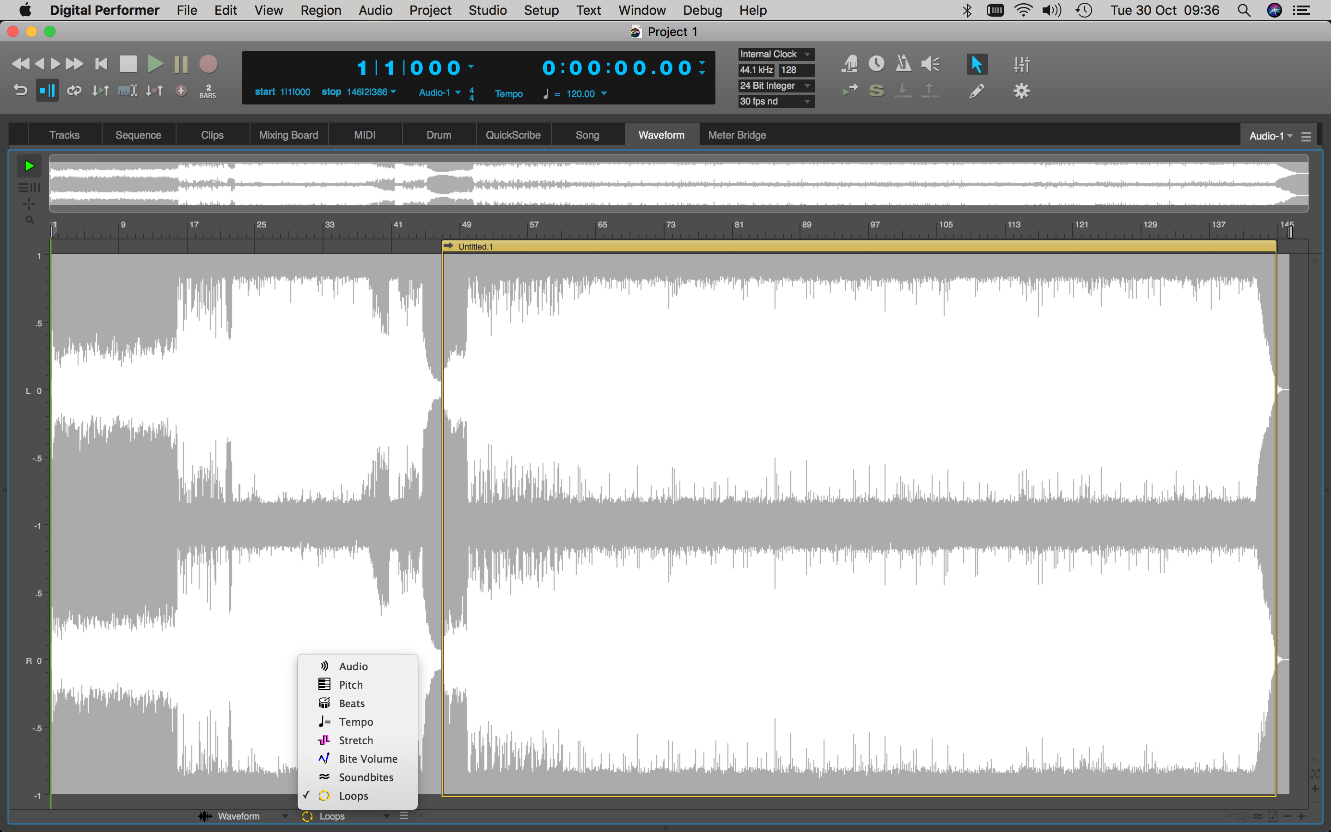The width and height of the screenshot is (1331, 832).
Task: Open the 30 fps nd frame rate dropdown
Action: pyautogui.click(x=776, y=102)
